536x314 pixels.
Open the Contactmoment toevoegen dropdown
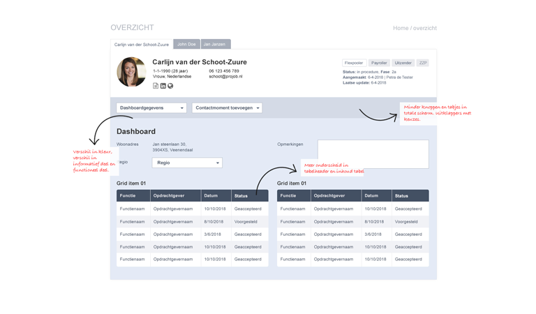coord(227,108)
